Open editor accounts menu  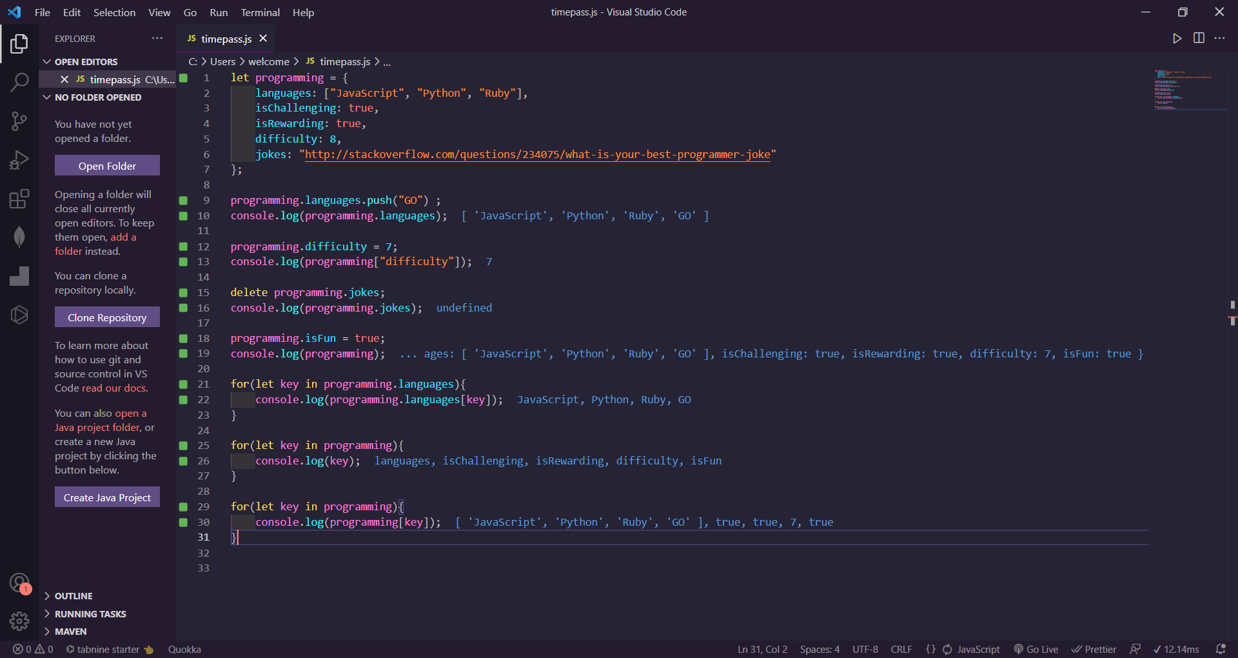(19, 582)
